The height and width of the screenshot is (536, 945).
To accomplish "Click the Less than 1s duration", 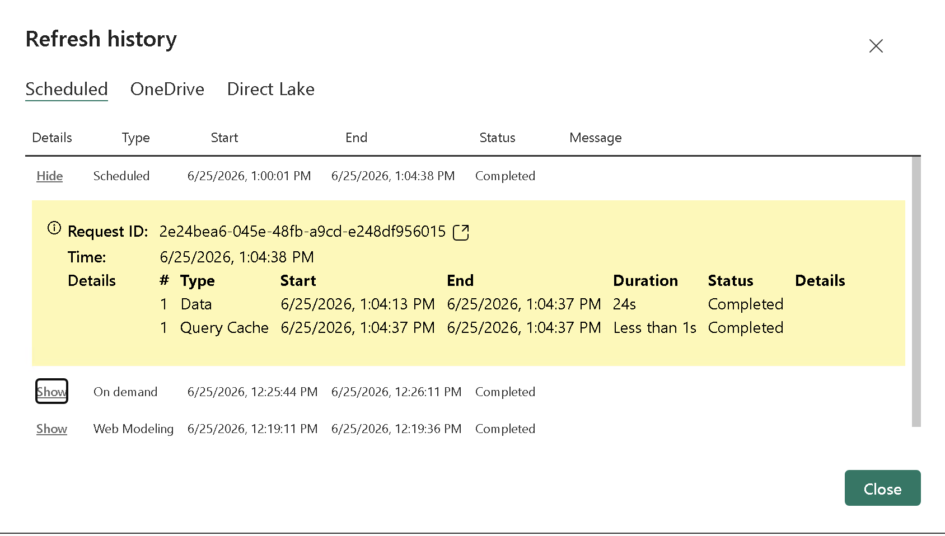I will click(x=655, y=328).
